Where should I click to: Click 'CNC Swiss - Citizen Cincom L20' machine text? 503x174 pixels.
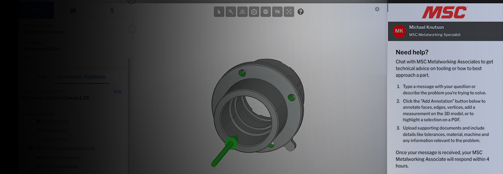54,98
